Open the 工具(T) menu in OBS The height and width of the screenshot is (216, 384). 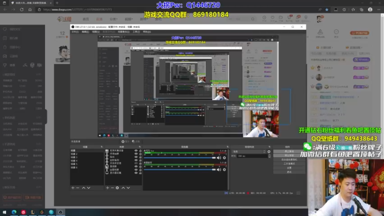click(136, 32)
